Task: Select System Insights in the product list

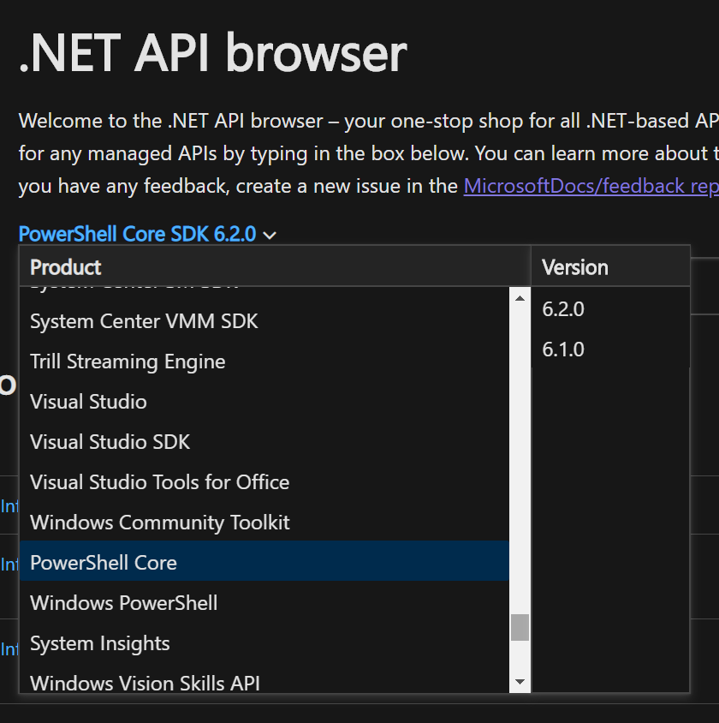Action: (99, 642)
